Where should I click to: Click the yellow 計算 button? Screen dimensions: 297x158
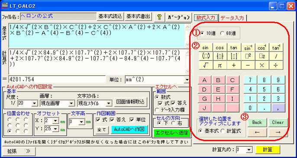click(x=268, y=150)
